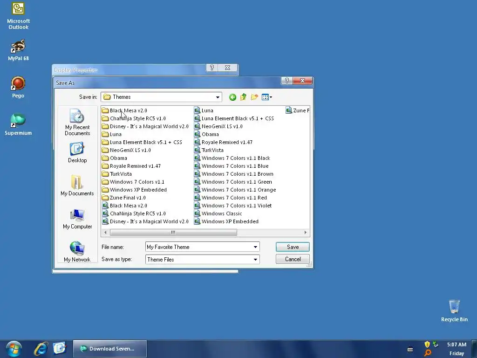Select the Windows XP Embedded folder
Image resolution: width=477 pixels, height=358 pixels.
pyautogui.click(x=135, y=190)
